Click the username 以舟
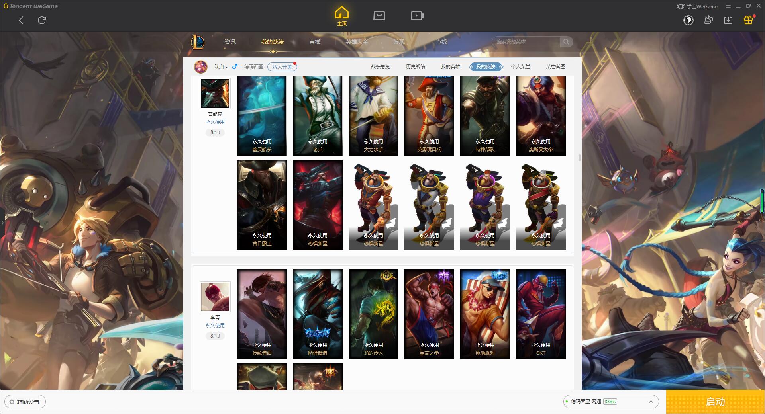Image resolution: width=765 pixels, height=414 pixels. pyautogui.click(x=220, y=67)
